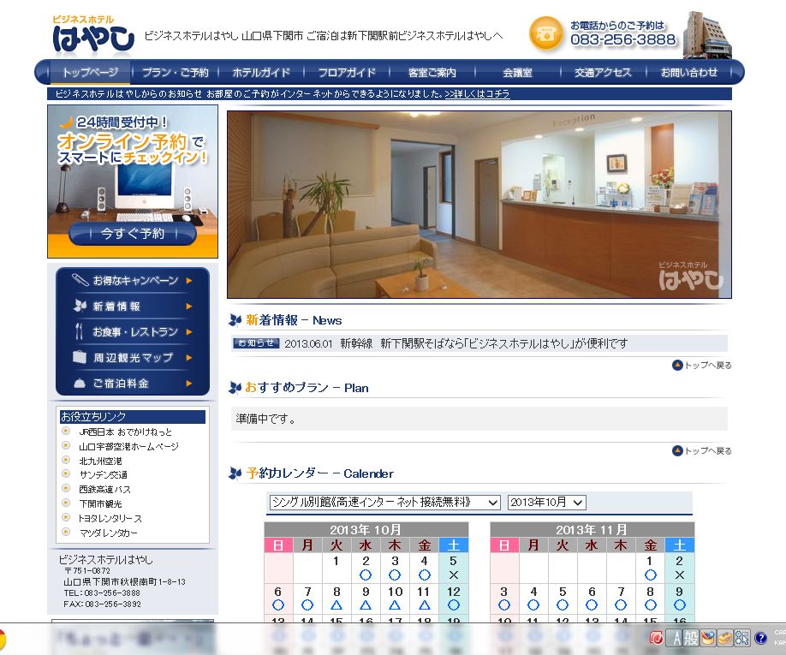Open the 西鉄高速バス link
786x655 pixels.
[104, 489]
